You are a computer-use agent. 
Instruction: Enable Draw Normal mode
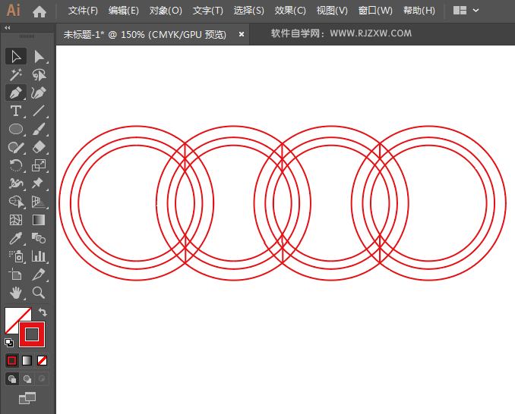[12, 379]
